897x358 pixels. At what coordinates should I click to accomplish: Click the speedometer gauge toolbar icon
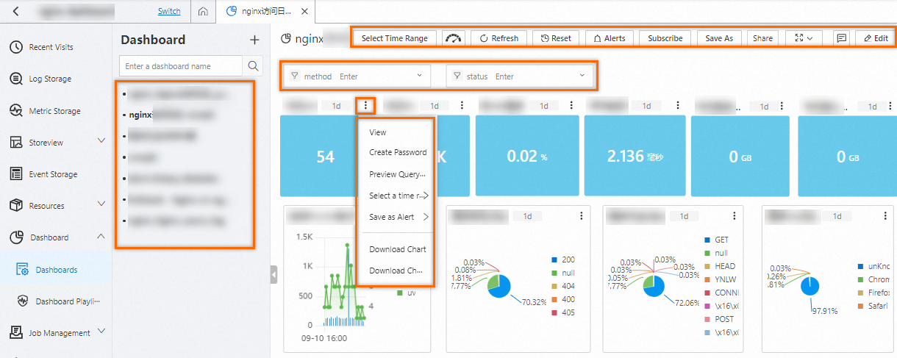(454, 38)
